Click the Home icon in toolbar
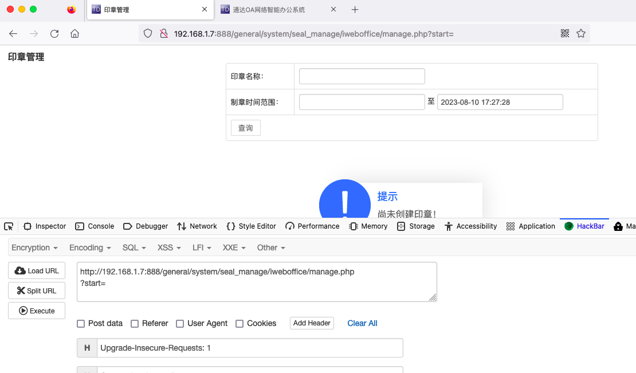 click(74, 34)
